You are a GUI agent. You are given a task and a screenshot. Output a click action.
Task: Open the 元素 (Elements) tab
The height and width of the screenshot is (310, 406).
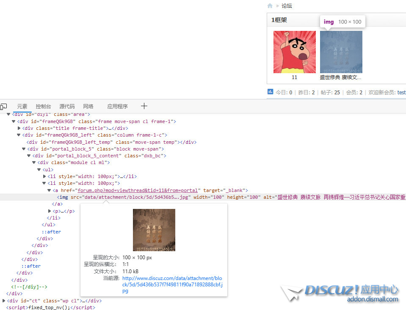click(22, 107)
